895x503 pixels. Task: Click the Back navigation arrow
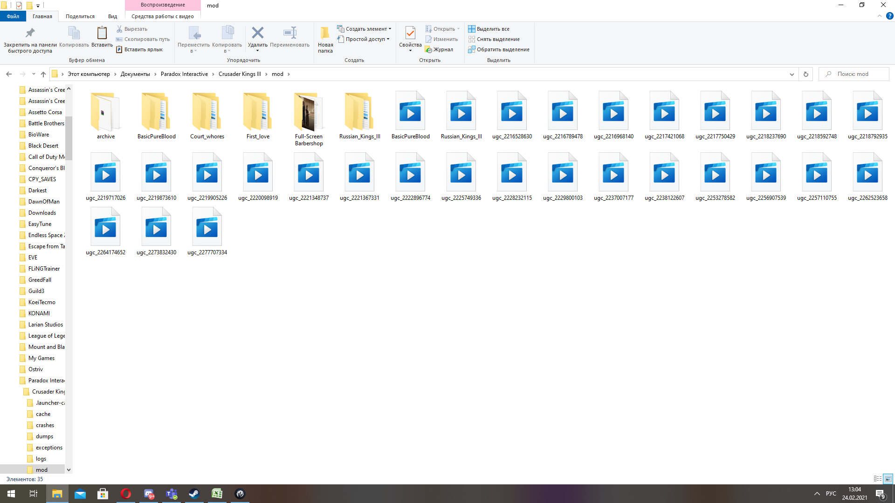(9, 74)
